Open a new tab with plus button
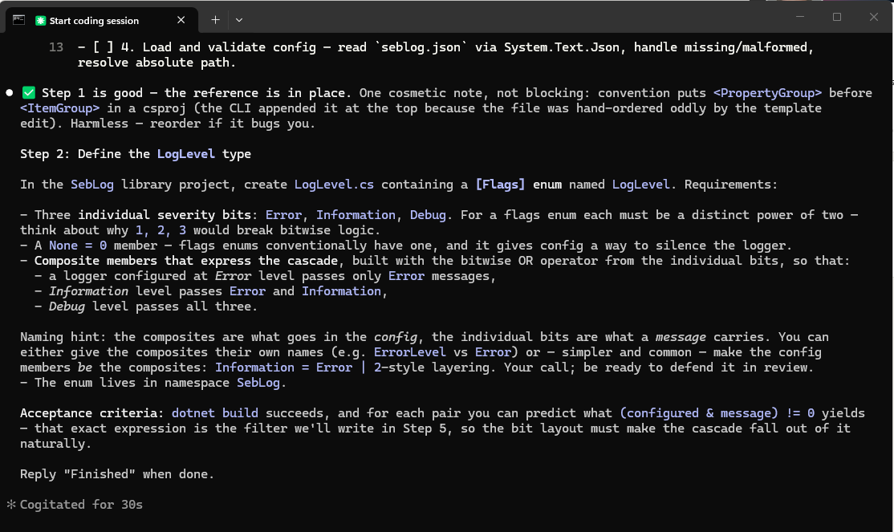Image resolution: width=894 pixels, height=532 pixels. (215, 20)
